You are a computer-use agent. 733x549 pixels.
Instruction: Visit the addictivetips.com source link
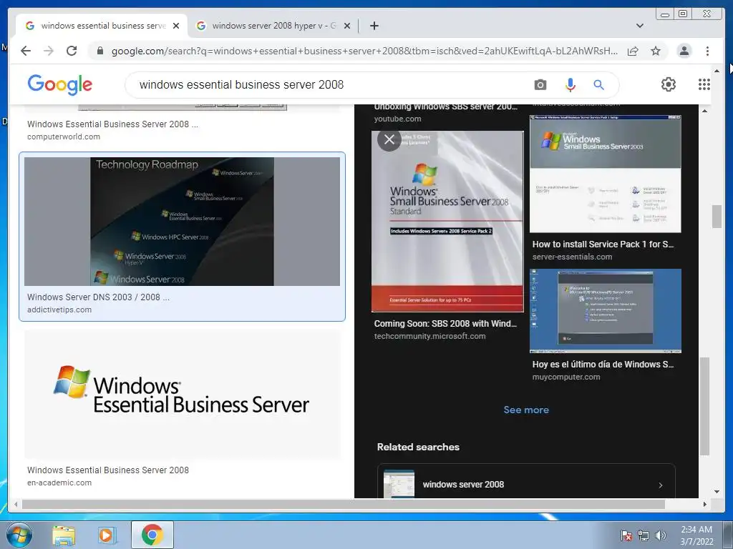click(59, 310)
